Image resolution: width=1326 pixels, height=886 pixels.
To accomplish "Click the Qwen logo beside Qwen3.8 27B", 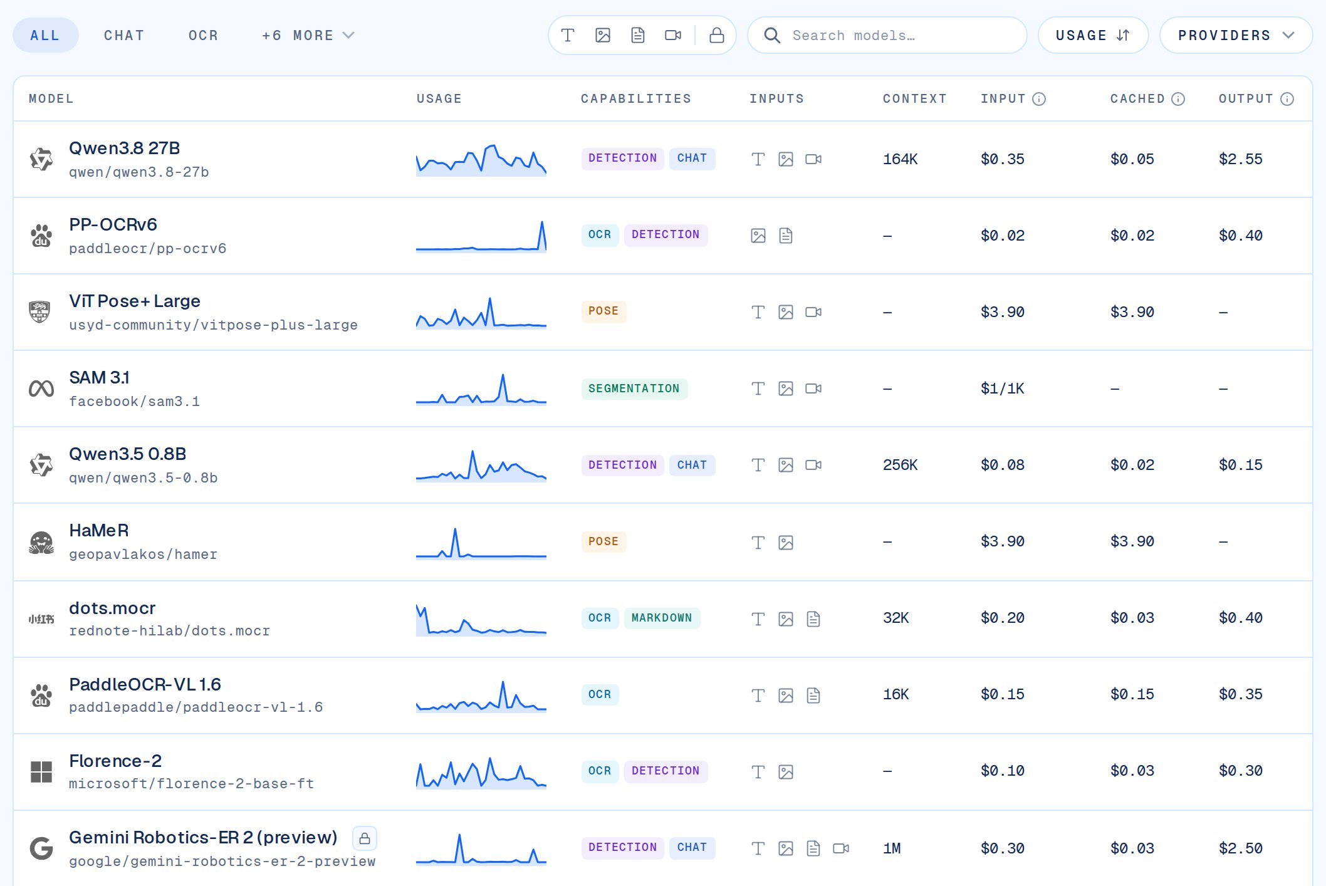I will coord(41,159).
